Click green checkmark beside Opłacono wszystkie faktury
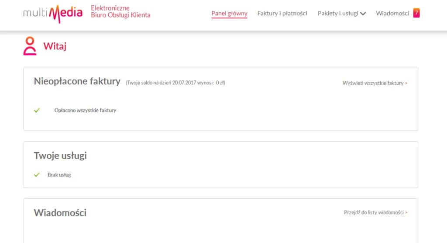 [x=37, y=110]
